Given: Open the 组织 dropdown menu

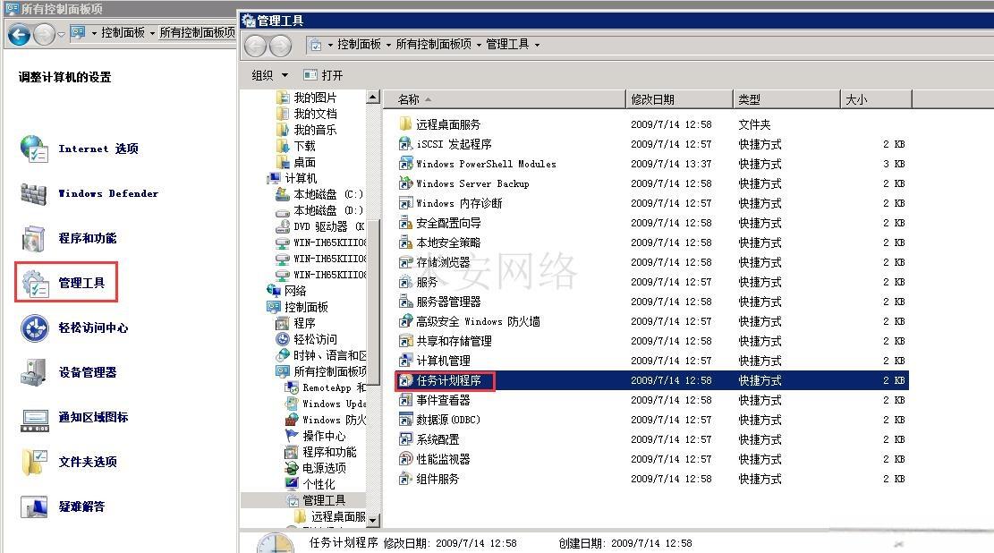Looking at the screenshot, I should tap(270, 75).
